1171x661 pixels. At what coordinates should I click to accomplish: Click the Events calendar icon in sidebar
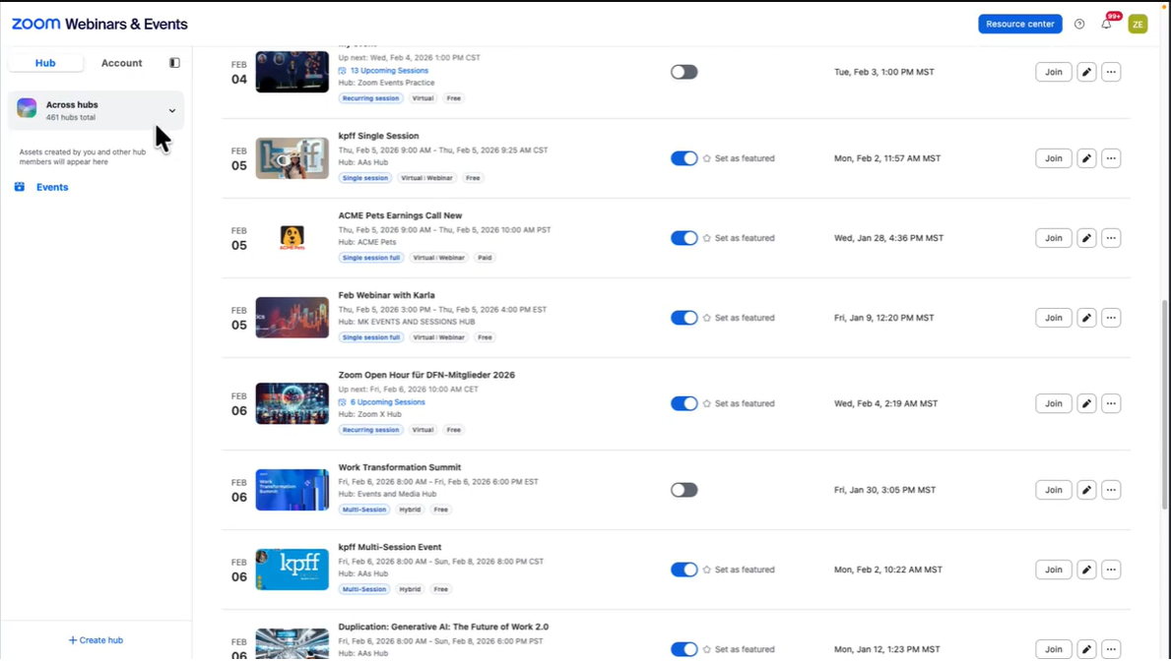pos(20,187)
